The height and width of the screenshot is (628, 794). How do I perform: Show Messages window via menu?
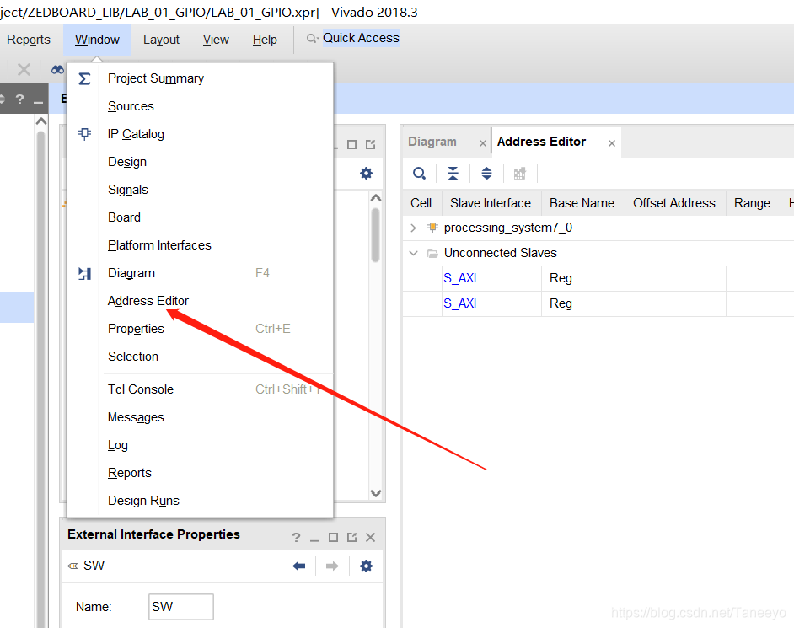point(201,417)
